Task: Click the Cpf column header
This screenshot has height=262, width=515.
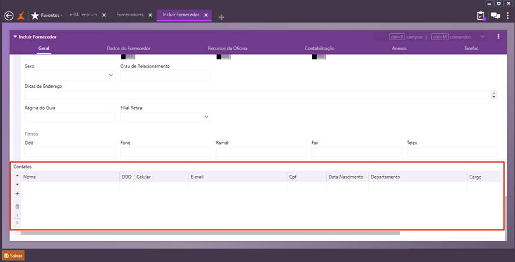Action: pos(306,177)
